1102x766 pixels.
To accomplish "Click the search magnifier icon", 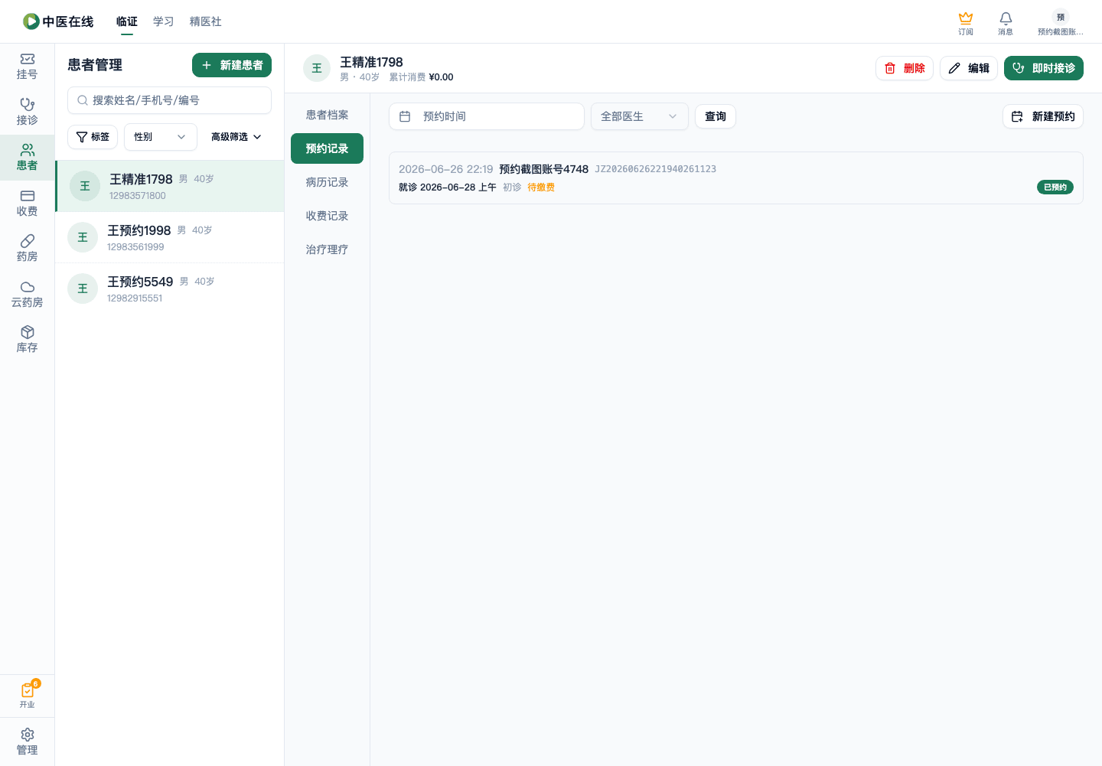I will pos(83,100).
